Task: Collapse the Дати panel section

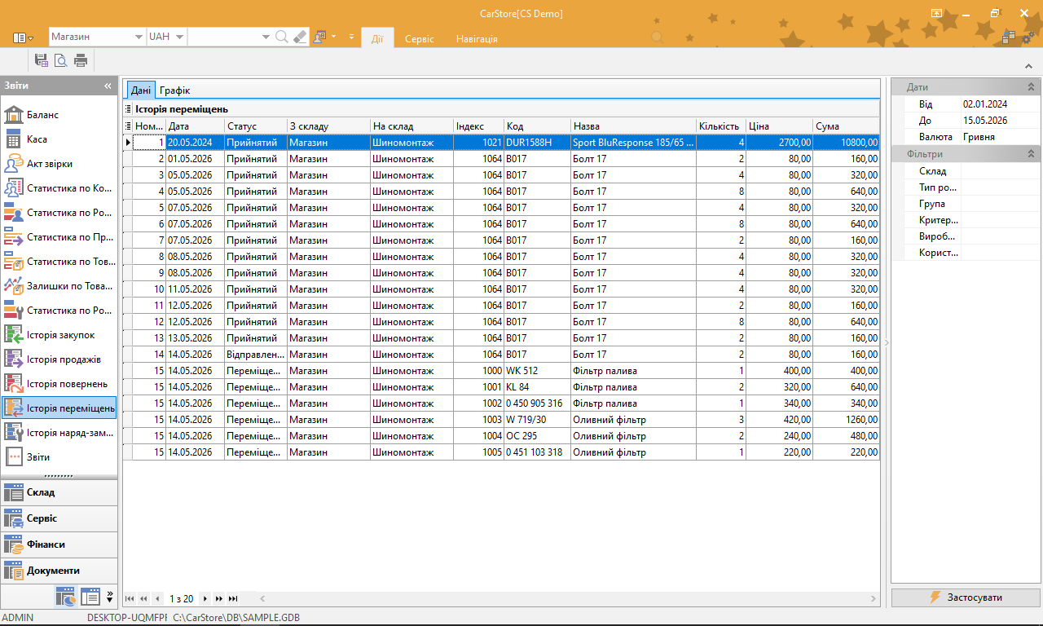Action: tap(1031, 87)
